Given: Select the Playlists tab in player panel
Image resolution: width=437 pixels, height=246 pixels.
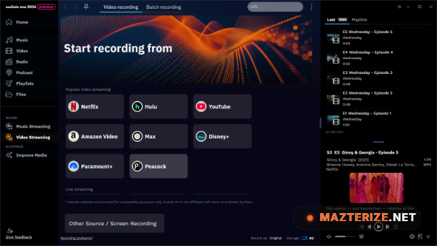Looking at the screenshot, I should pos(359,19).
